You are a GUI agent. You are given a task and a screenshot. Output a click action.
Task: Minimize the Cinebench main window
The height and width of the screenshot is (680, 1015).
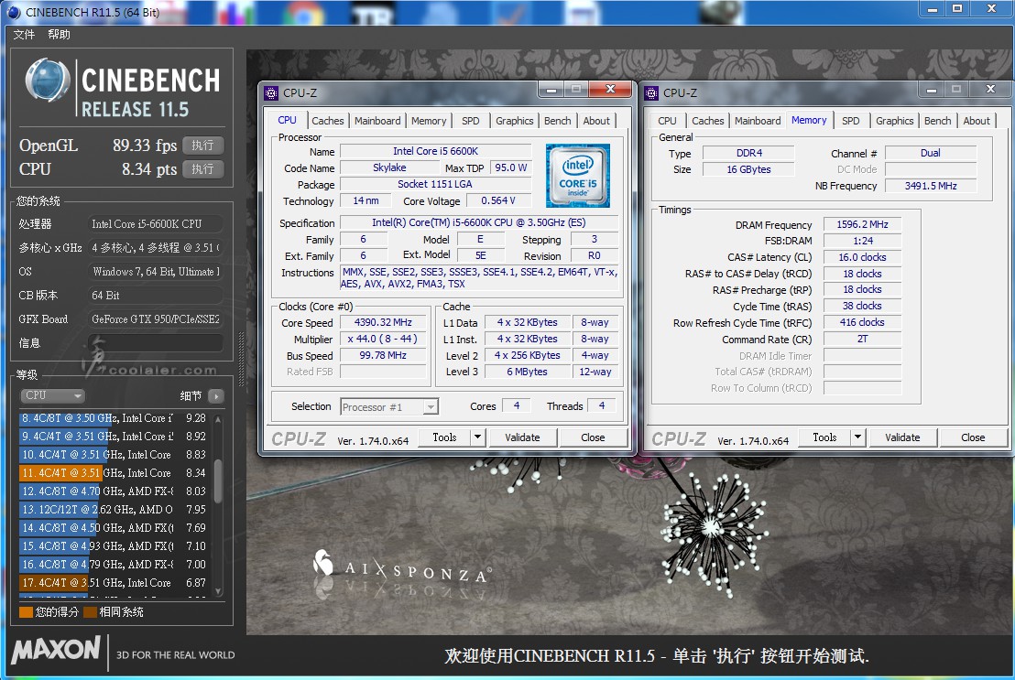[933, 8]
